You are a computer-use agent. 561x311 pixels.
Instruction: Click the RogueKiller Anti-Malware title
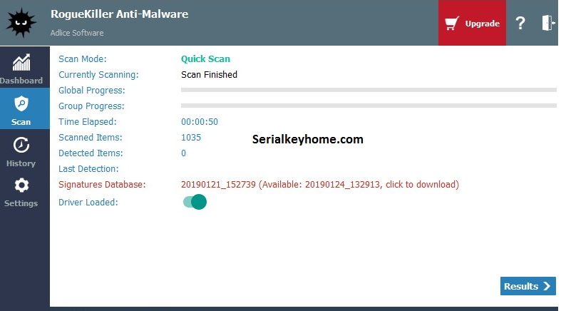[x=119, y=14]
